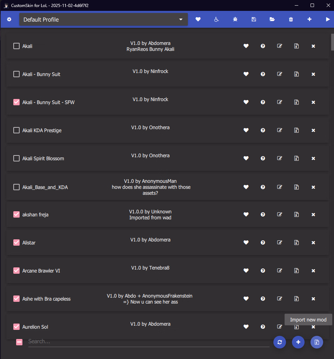Uncheck the Akali - Bunny Suit - SFW mod
Viewport: 334px width, 359px height.
point(16,102)
